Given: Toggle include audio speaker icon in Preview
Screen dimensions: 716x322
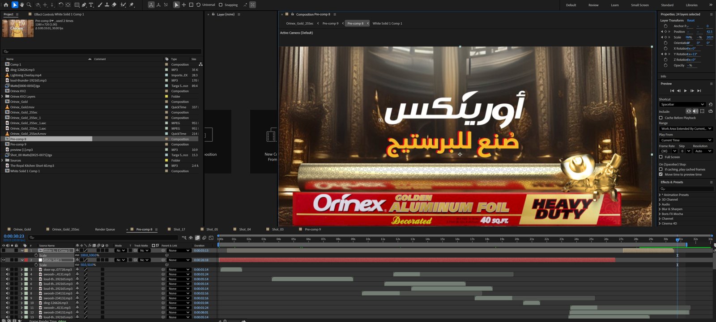Looking at the screenshot, I should [695, 111].
